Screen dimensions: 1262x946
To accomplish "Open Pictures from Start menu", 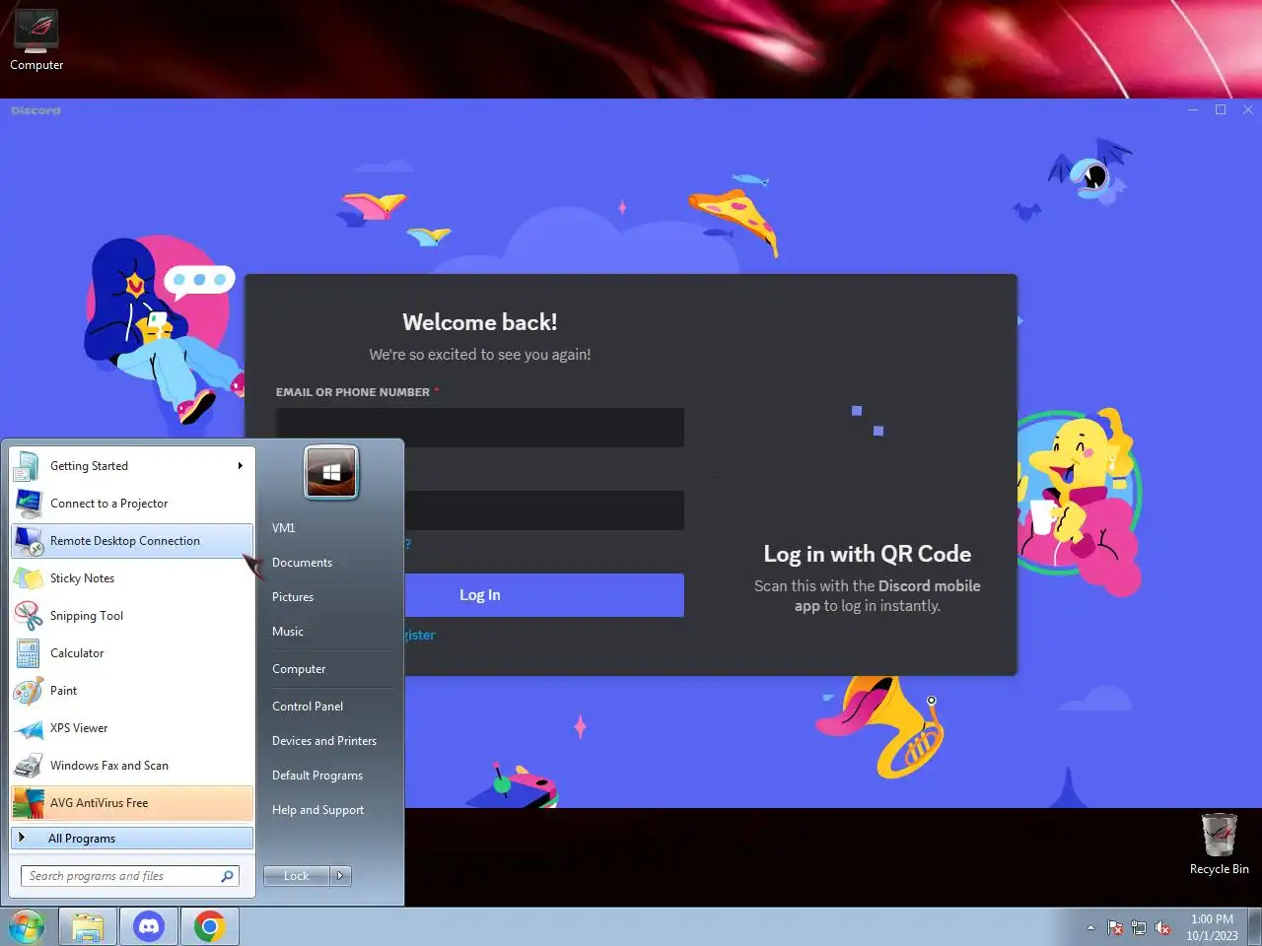I will (293, 597).
